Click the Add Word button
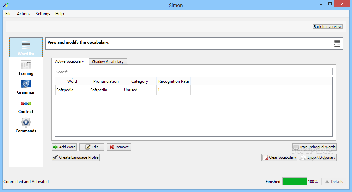This screenshot has height=192, width=352. tap(64, 147)
